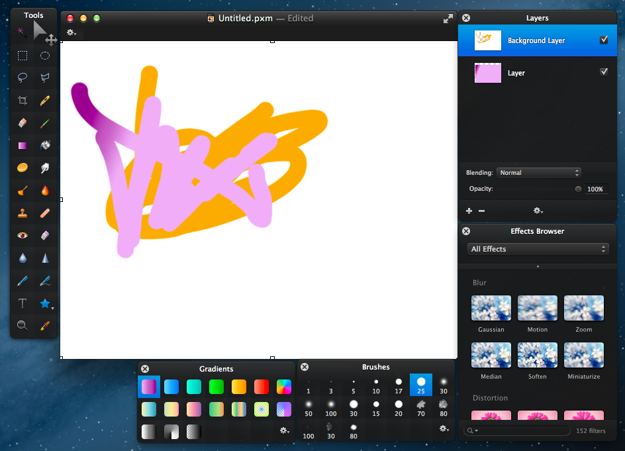Expand the All Effects dropdown
The height and width of the screenshot is (451, 625).
(537, 249)
